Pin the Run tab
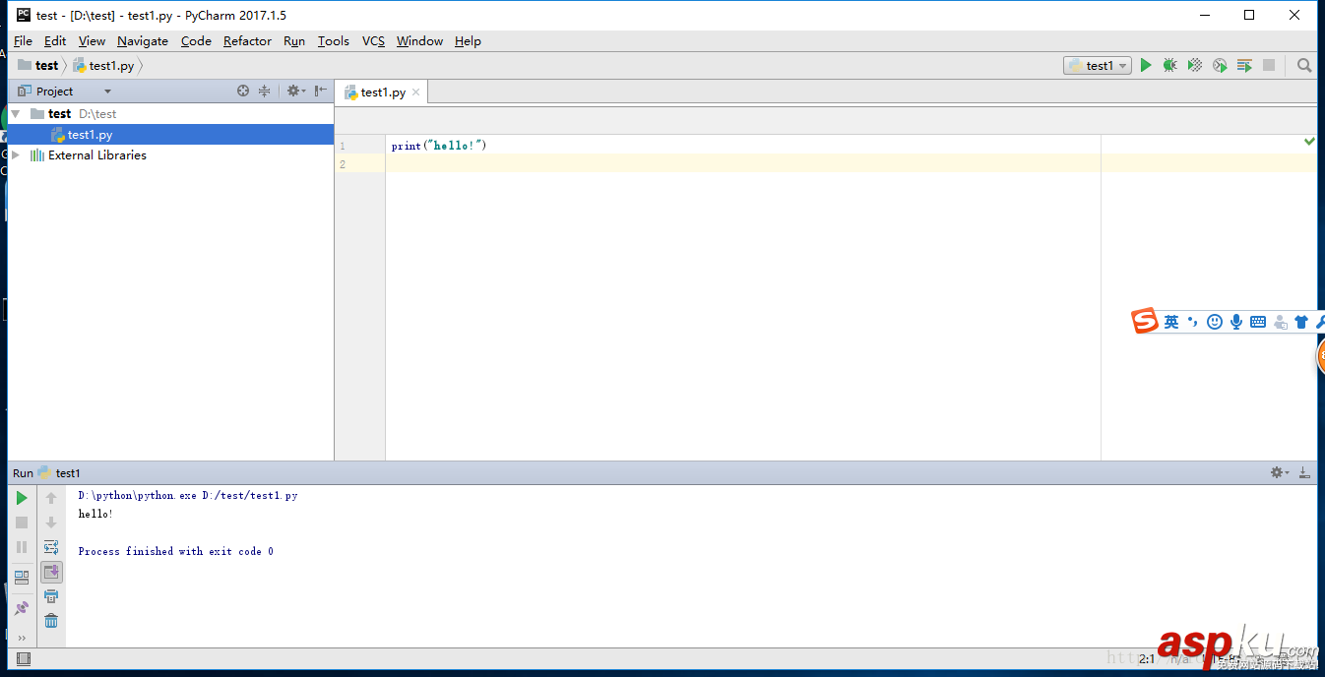The height and width of the screenshot is (677, 1325). tap(22, 608)
